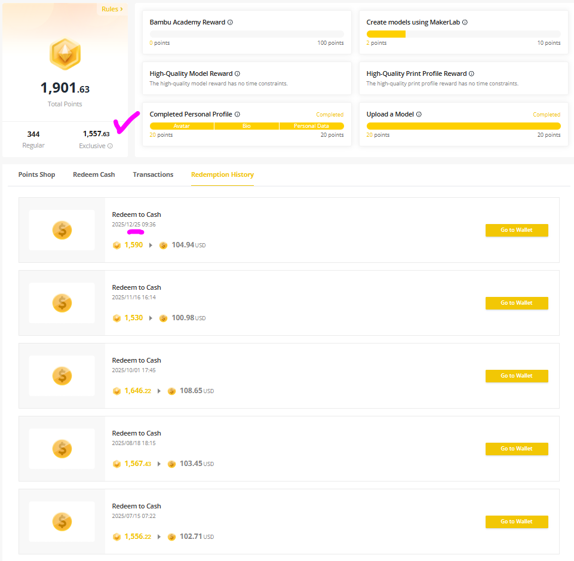Image resolution: width=574 pixels, height=561 pixels.
Task: Click info icon beside Upload a Model
Action: [419, 115]
